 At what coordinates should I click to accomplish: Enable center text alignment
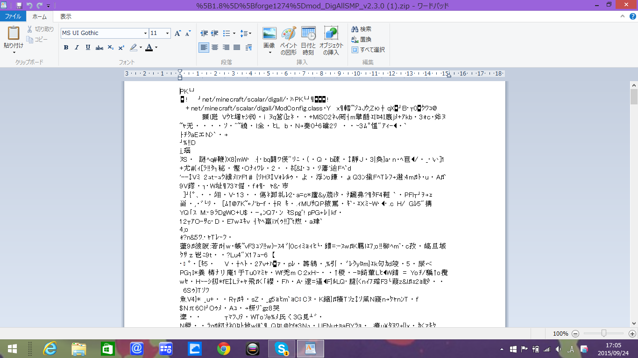pyautogui.click(x=215, y=48)
